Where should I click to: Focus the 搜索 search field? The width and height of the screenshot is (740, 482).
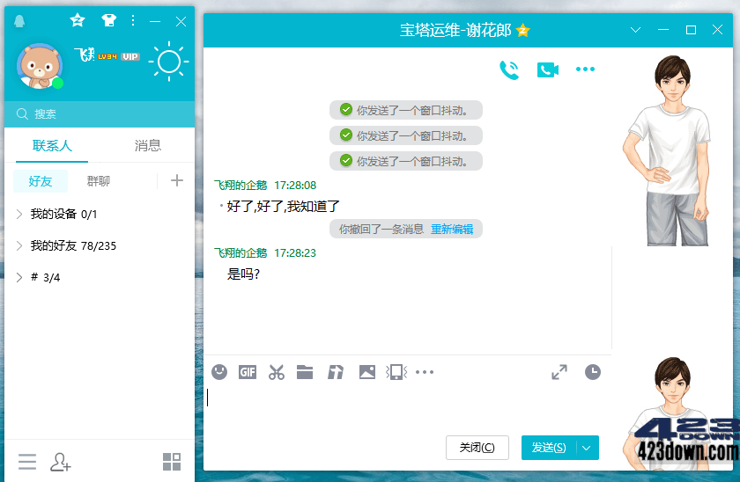100,114
